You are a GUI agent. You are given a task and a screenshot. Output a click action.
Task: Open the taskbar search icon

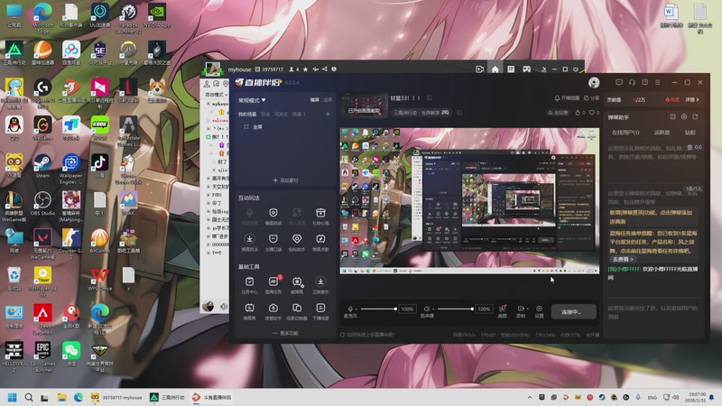[x=29, y=397]
